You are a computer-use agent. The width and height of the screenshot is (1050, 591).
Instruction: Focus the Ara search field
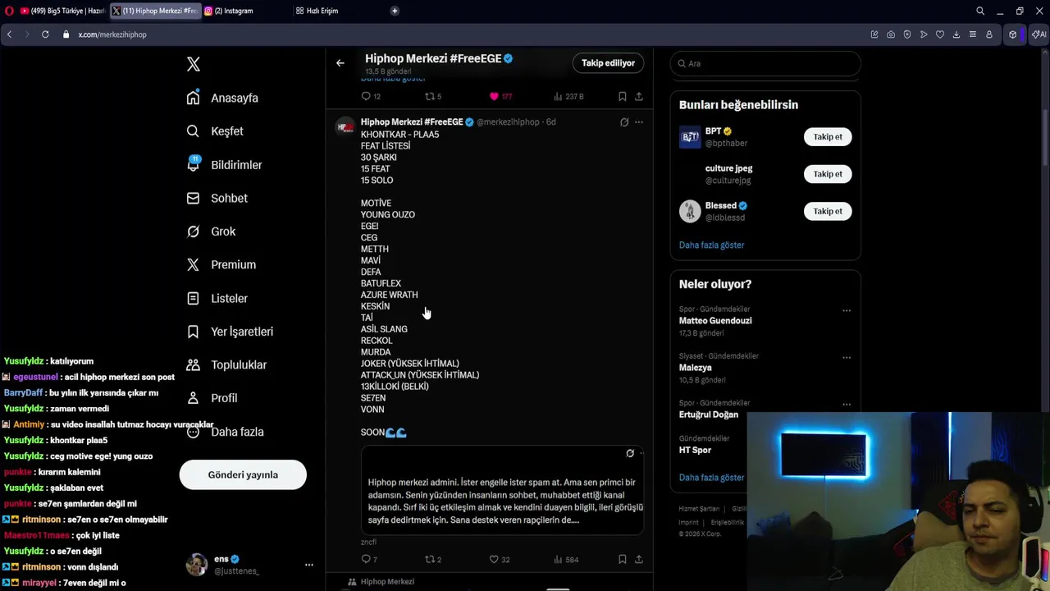tap(765, 63)
